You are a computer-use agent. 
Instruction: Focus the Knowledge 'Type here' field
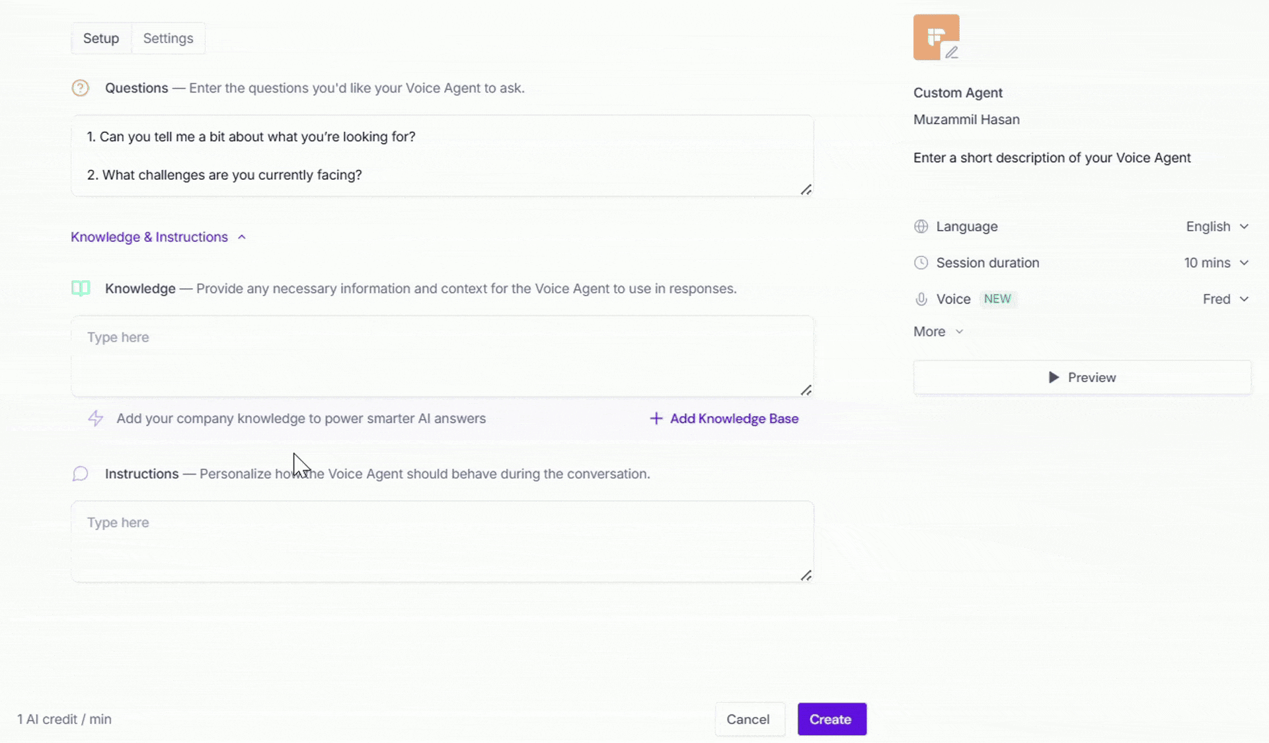pos(442,356)
